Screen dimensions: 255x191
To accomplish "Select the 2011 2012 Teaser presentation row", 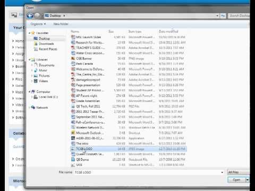I will point(128,111).
